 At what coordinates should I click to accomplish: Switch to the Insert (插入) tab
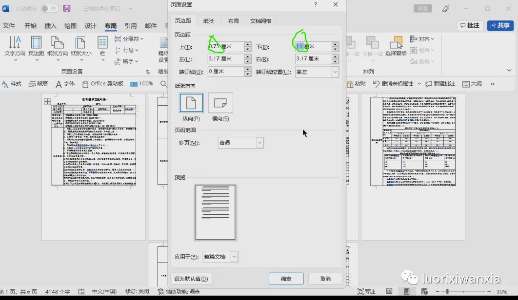[x=50, y=26]
